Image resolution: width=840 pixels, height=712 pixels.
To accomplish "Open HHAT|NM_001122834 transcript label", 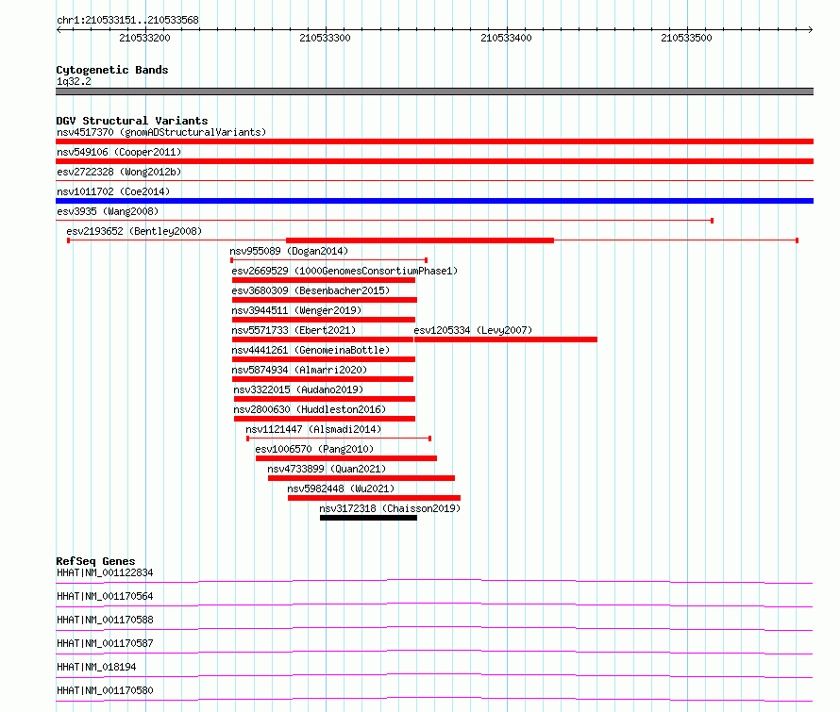I will 105,572.
